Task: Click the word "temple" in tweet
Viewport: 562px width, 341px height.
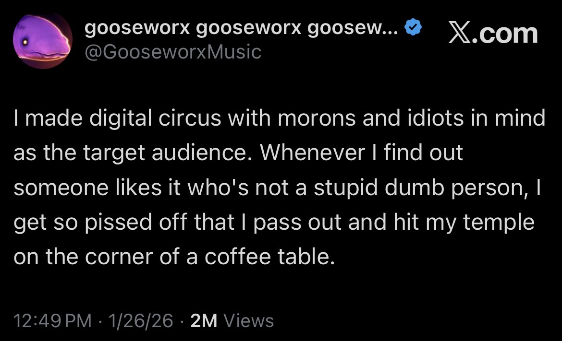Action: pos(499,223)
